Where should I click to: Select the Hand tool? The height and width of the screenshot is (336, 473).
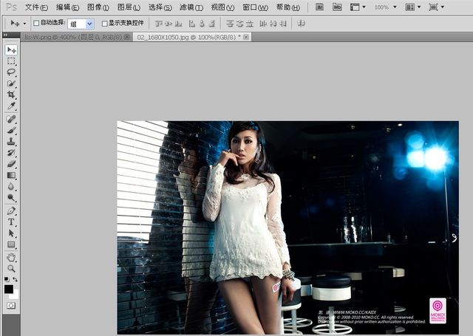click(x=12, y=257)
